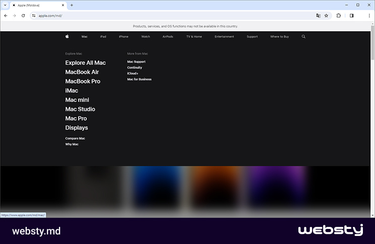Click the page vertical scrollbar thumb
This screenshot has height=244, width=375.
372,43
